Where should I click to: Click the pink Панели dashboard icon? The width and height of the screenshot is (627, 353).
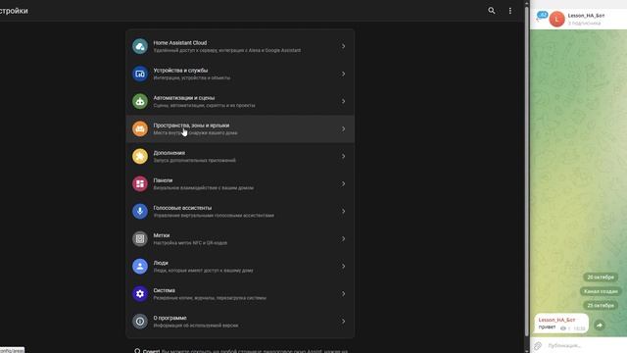tap(140, 183)
